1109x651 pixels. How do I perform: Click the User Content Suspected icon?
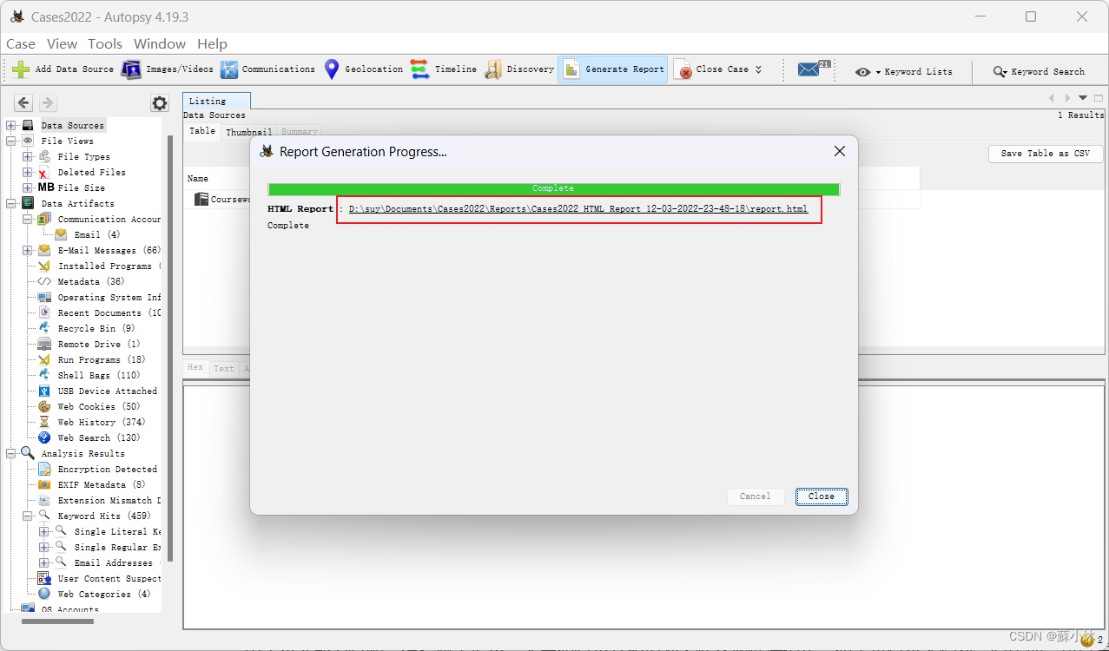tap(44, 579)
